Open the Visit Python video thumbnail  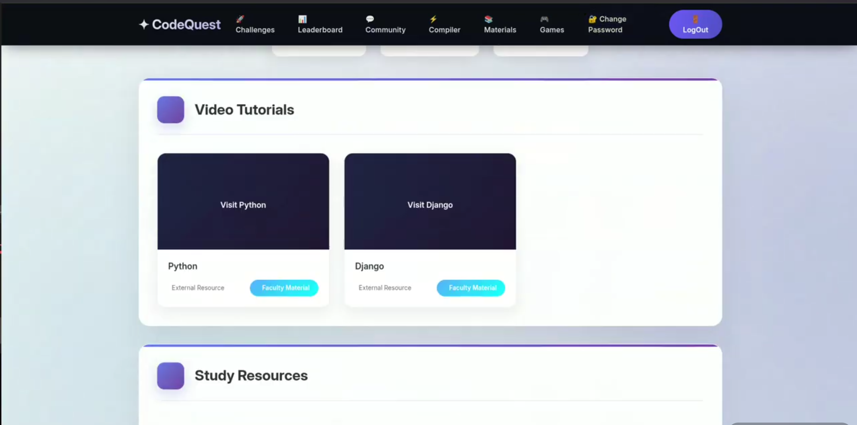pyautogui.click(x=243, y=201)
